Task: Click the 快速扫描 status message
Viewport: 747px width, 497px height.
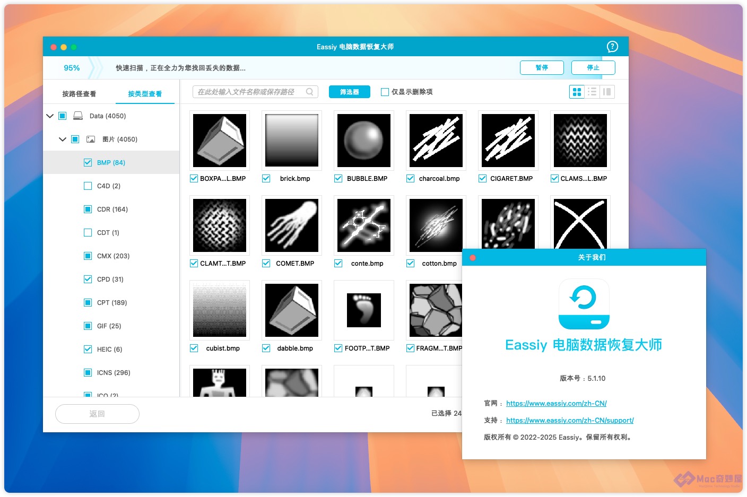Action: tap(180, 68)
